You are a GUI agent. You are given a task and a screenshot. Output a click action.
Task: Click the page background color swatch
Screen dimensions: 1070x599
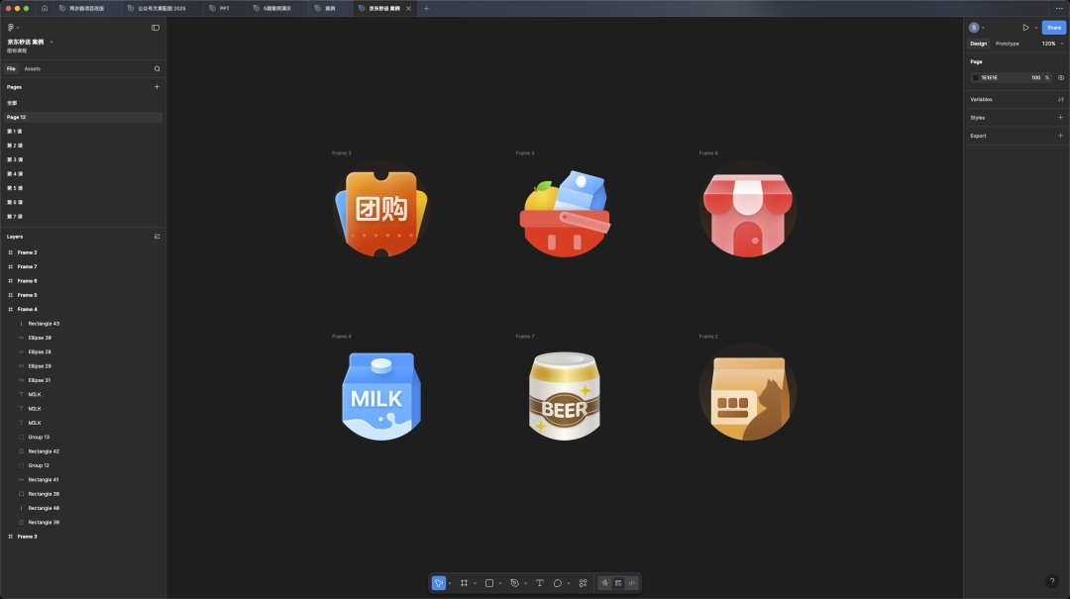pos(976,77)
